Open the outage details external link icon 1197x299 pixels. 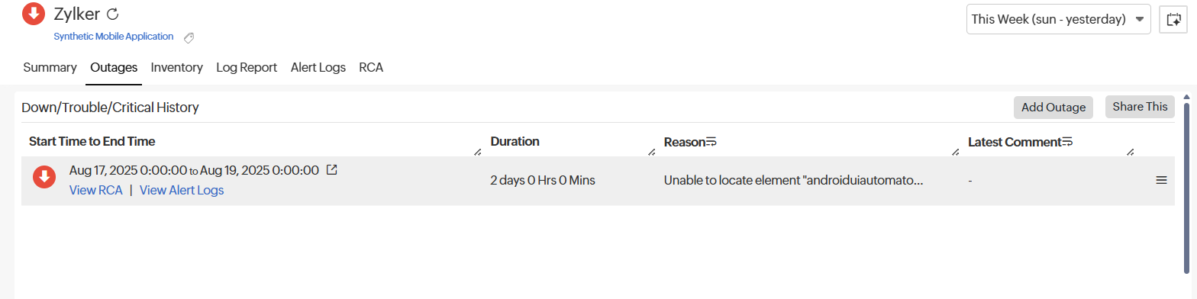[331, 170]
